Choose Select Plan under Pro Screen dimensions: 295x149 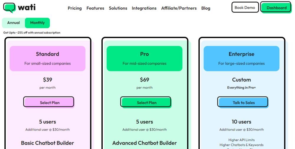pos(146,102)
